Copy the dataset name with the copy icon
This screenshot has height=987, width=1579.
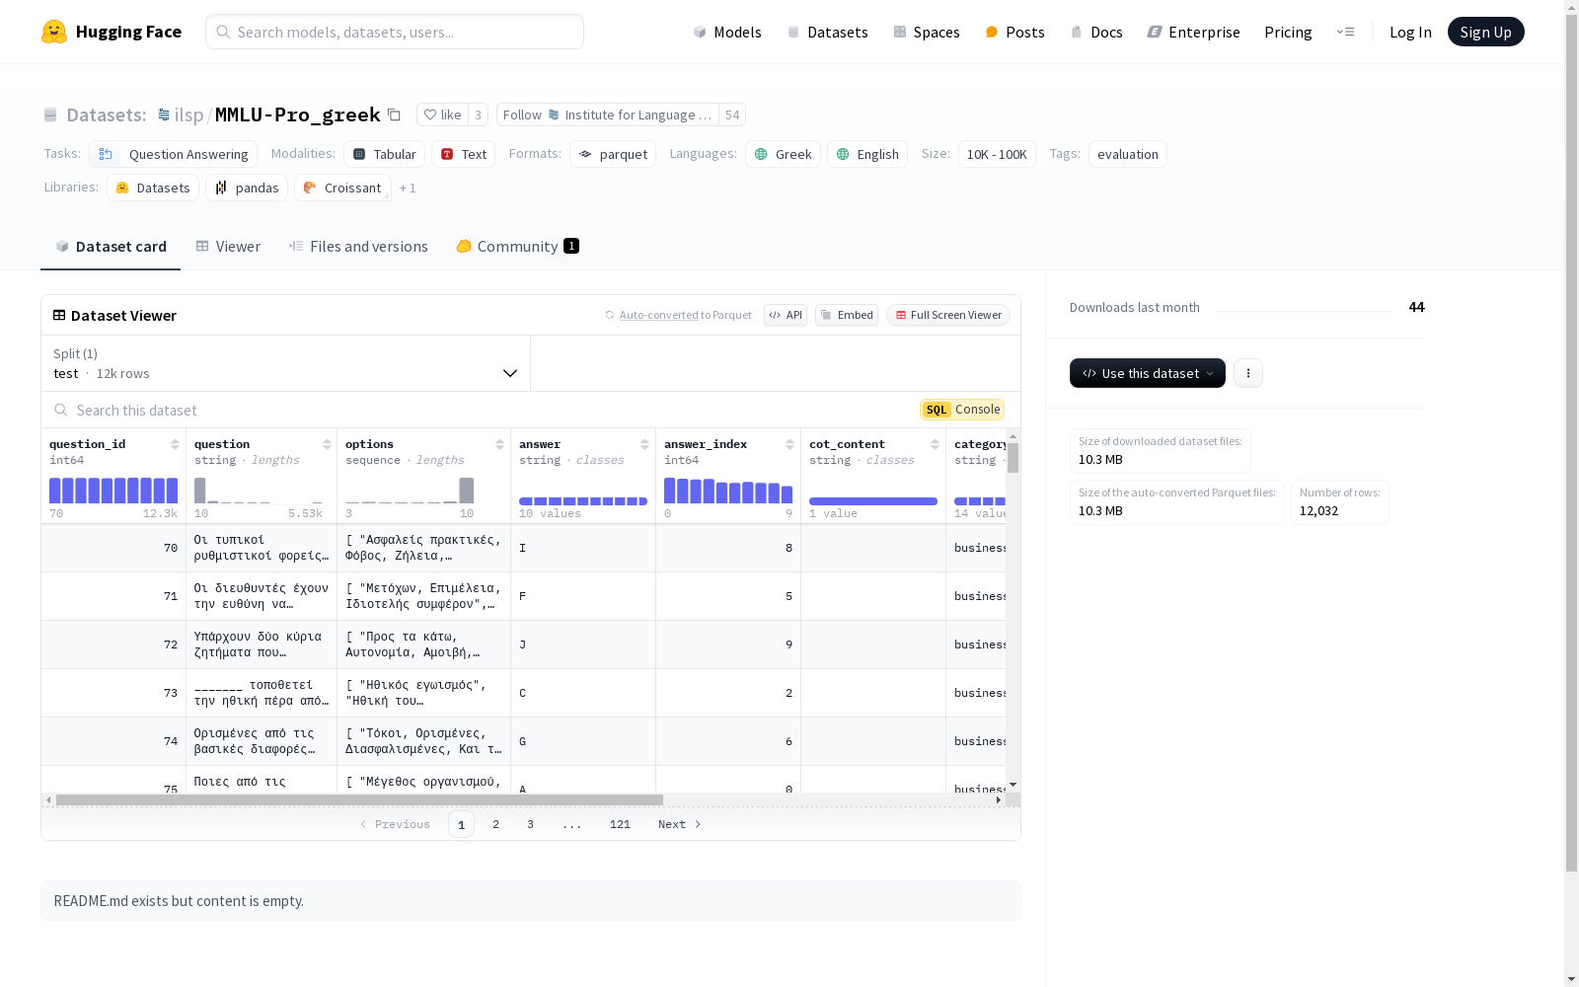coord(394,114)
